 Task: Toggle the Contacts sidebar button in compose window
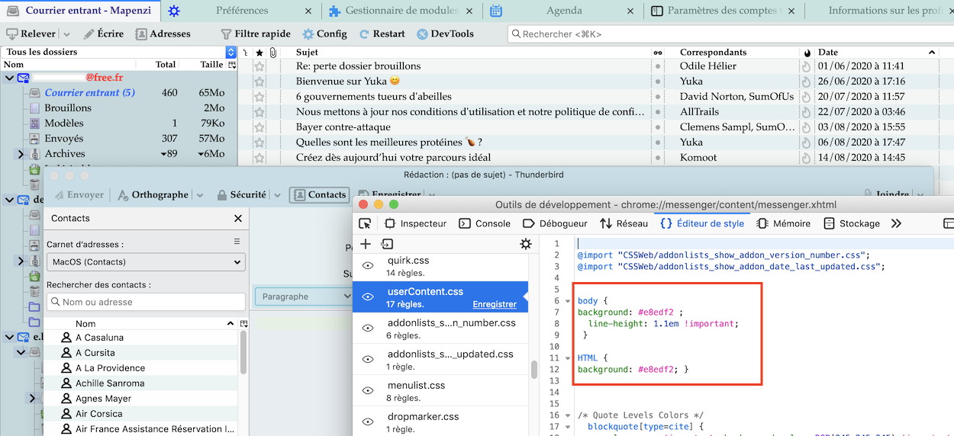tap(319, 195)
